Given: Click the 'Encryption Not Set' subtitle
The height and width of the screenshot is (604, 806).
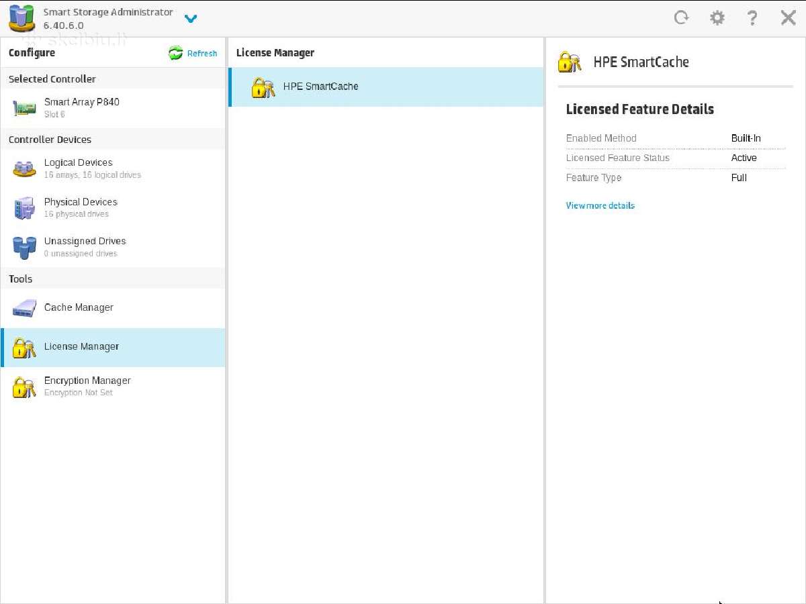Looking at the screenshot, I should [x=79, y=393].
